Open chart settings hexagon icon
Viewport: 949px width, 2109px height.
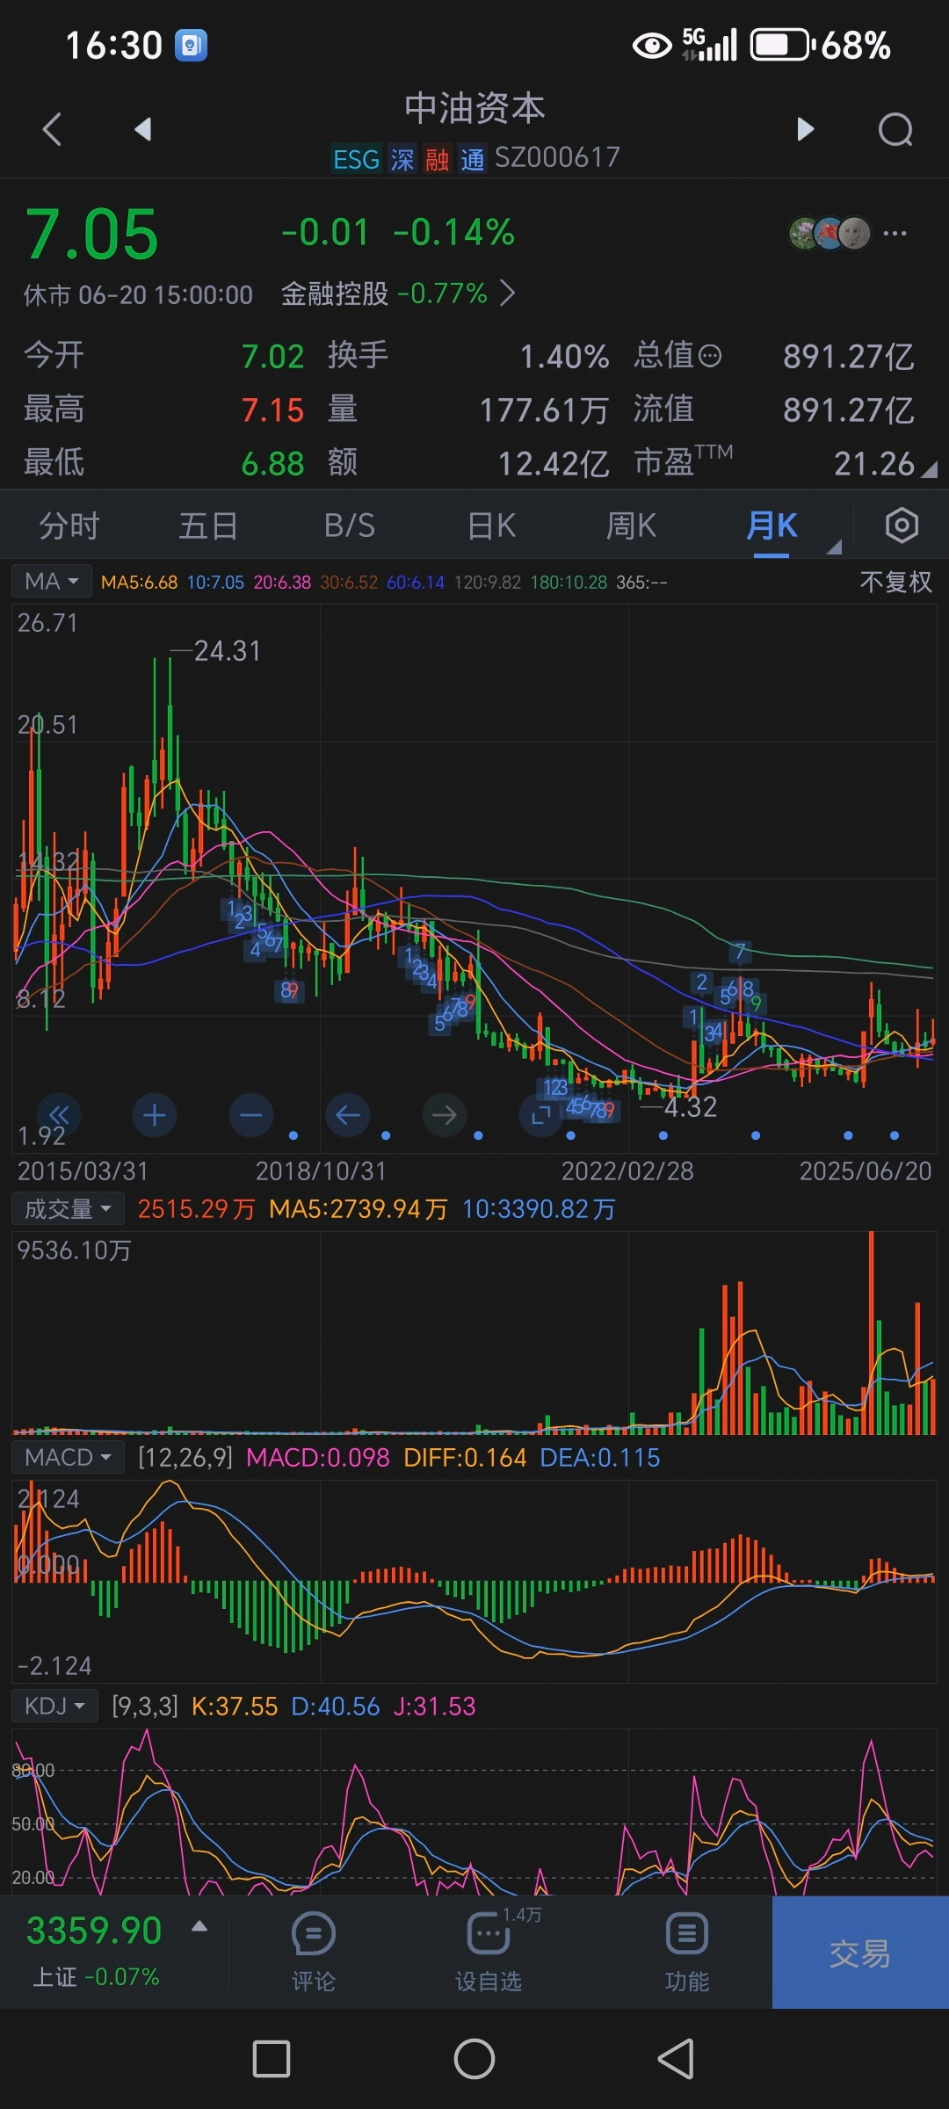click(x=902, y=525)
